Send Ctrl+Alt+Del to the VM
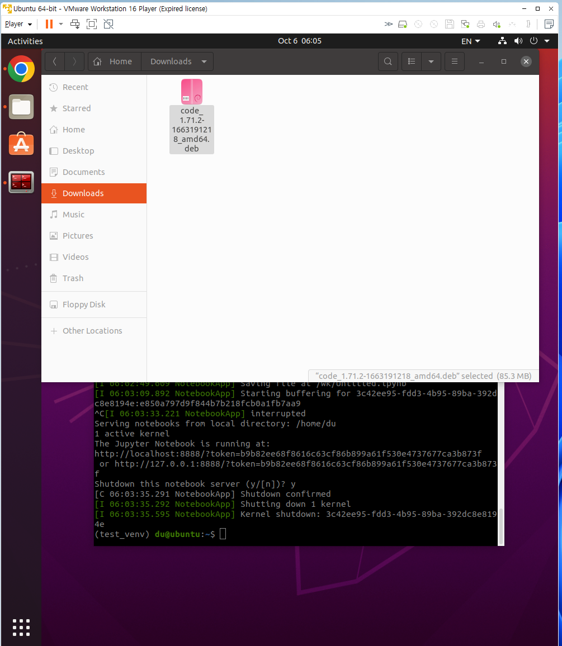The image size is (562, 646). (x=75, y=24)
